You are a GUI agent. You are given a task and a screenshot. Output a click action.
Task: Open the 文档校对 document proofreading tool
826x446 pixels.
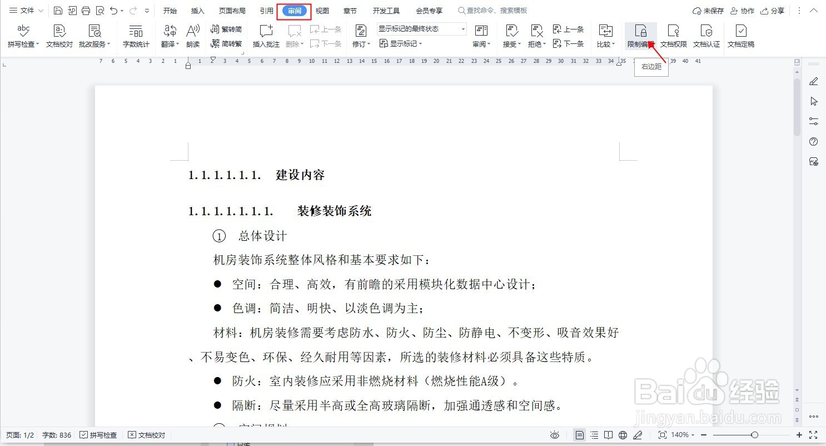59,36
